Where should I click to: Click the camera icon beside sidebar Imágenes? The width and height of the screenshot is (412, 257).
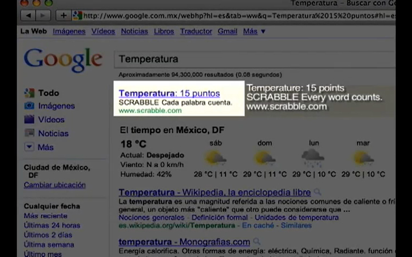pos(29,106)
